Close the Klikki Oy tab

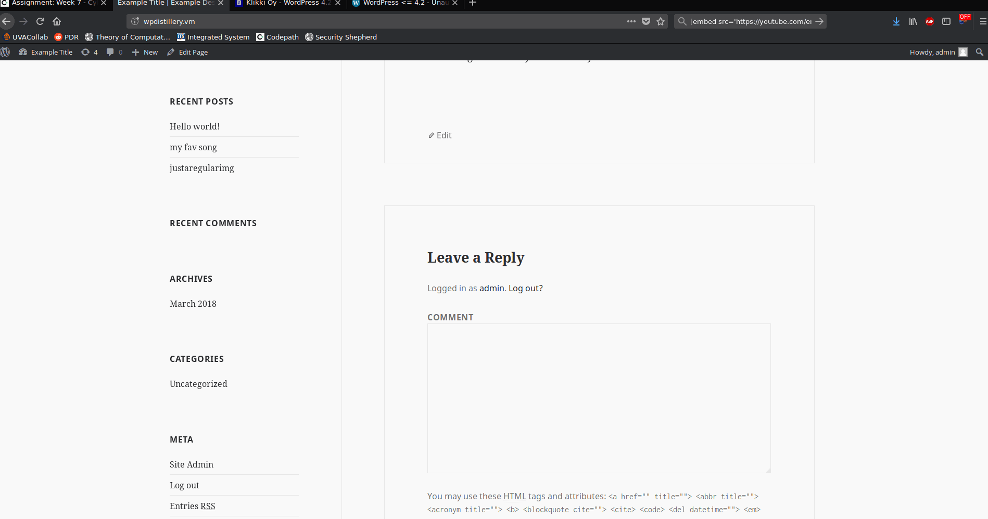point(338,3)
